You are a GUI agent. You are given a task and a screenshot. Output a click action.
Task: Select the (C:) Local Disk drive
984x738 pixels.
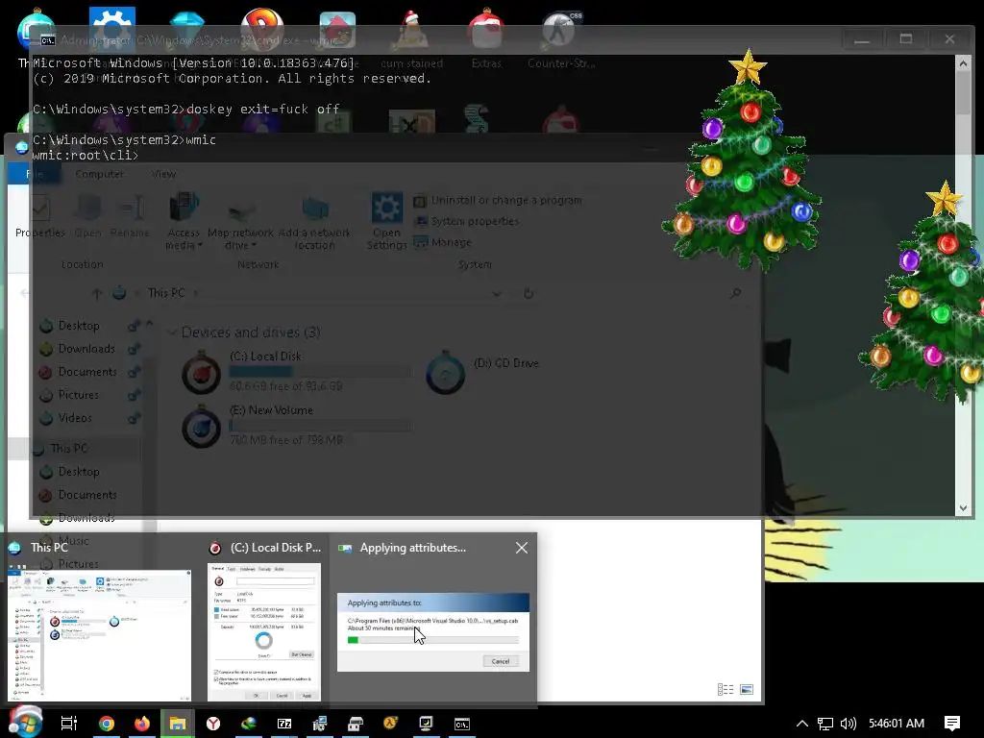click(x=295, y=371)
